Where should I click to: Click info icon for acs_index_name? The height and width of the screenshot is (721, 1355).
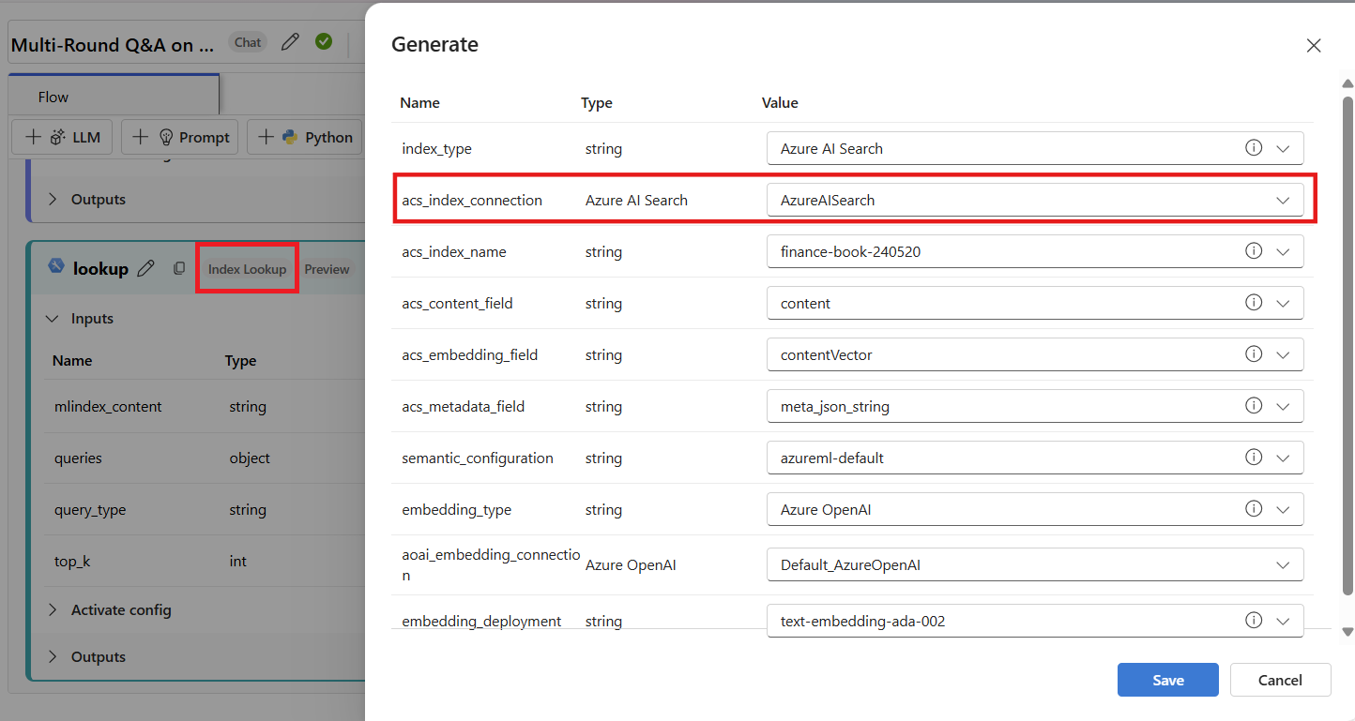(1253, 251)
